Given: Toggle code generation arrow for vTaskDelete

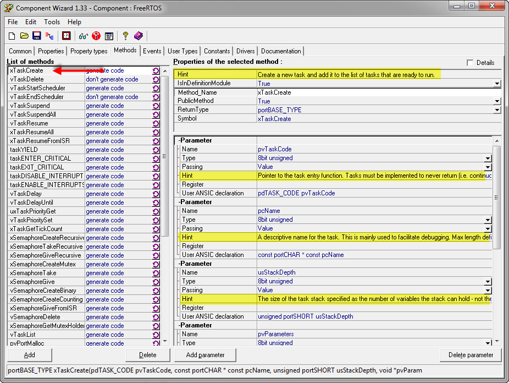Looking at the screenshot, I should (156, 79).
